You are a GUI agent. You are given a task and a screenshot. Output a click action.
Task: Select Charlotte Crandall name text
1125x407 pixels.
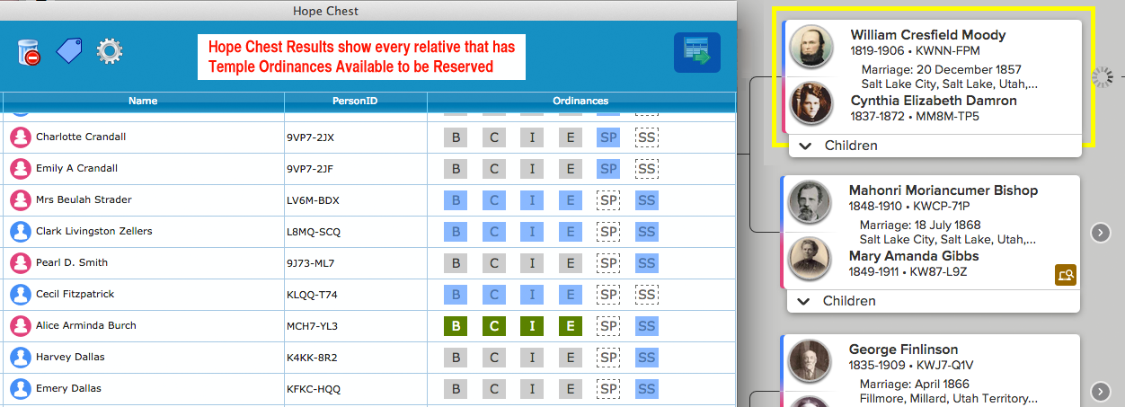[x=81, y=137]
